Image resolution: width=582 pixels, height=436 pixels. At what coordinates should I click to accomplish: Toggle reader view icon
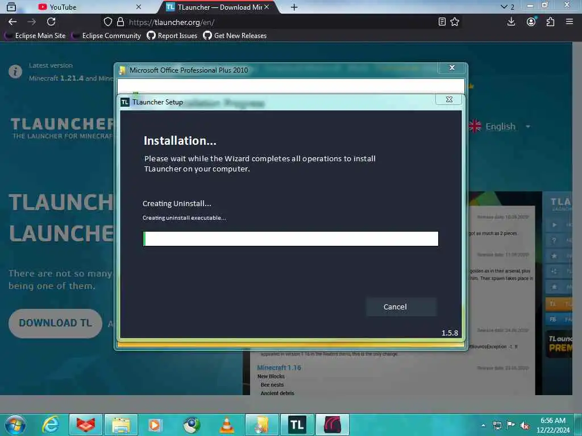click(442, 22)
